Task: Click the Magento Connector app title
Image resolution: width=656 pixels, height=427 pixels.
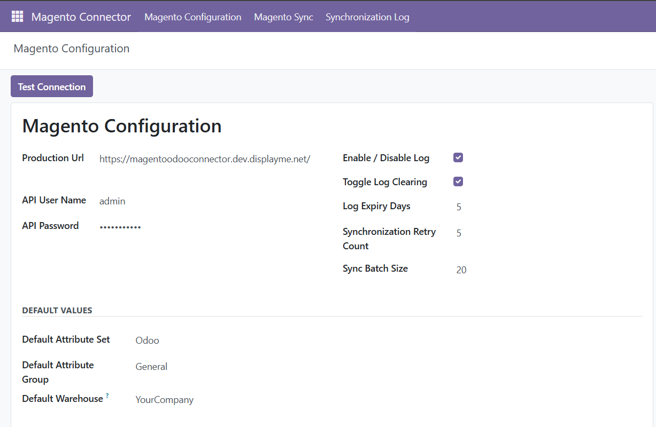Action: [x=81, y=17]
